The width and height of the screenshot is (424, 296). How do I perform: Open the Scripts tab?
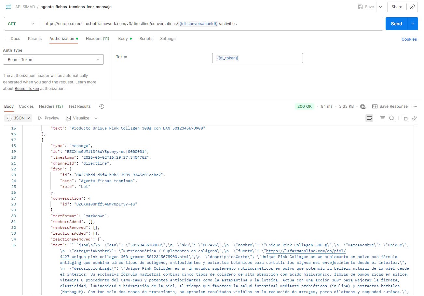point(146,39)
